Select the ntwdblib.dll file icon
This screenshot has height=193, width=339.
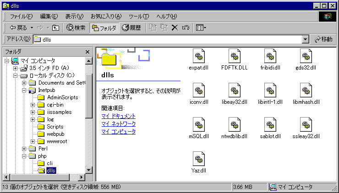235,124
